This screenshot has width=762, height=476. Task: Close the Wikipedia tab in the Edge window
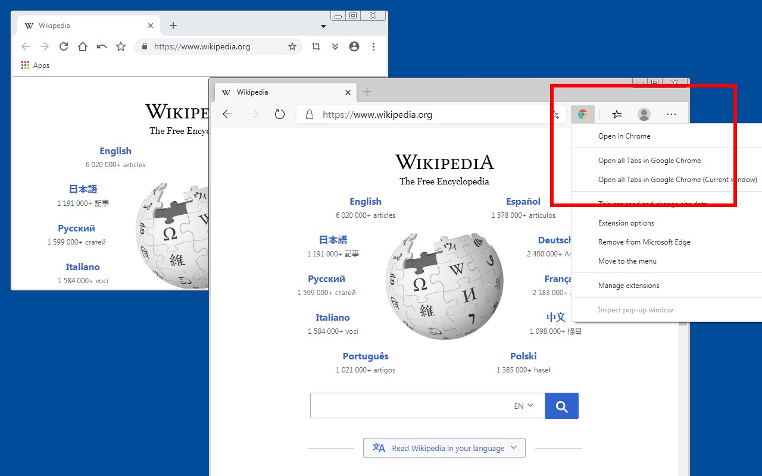pyautogui.click(x=348, y=92)
